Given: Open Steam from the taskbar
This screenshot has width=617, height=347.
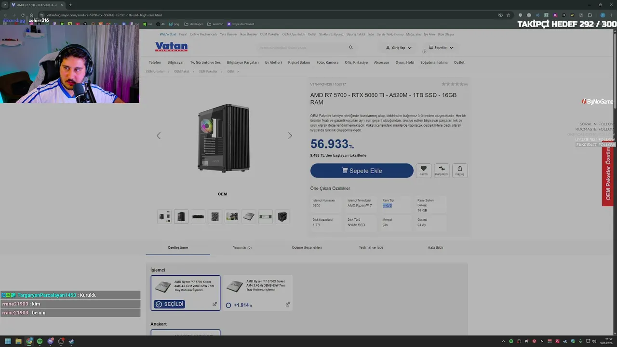Looking at the screenshot, I should [x=71, y=341].
